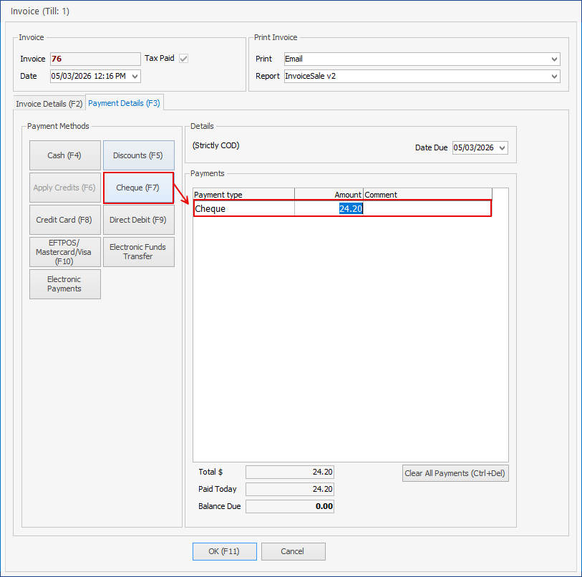This screenshot has width=582, height=577.
Task: Click the Amount column header
Action: pyautogui.click(x=329, y=195)
